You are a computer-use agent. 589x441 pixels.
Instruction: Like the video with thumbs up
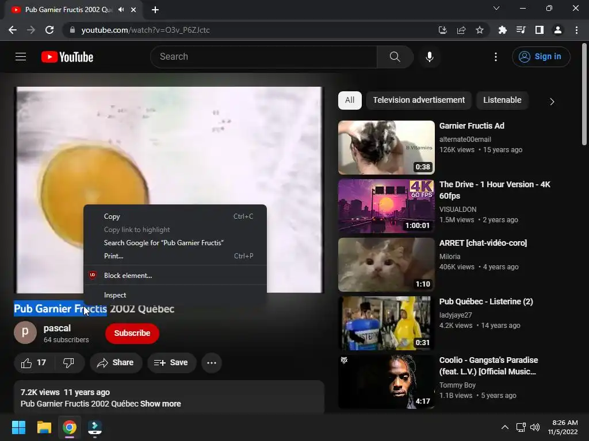click(x=34, y=363)
